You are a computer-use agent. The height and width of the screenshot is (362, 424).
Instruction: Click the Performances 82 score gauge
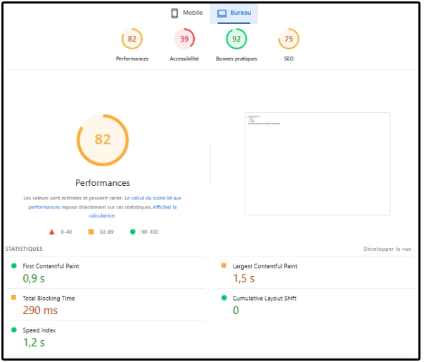tap(132, 39)
